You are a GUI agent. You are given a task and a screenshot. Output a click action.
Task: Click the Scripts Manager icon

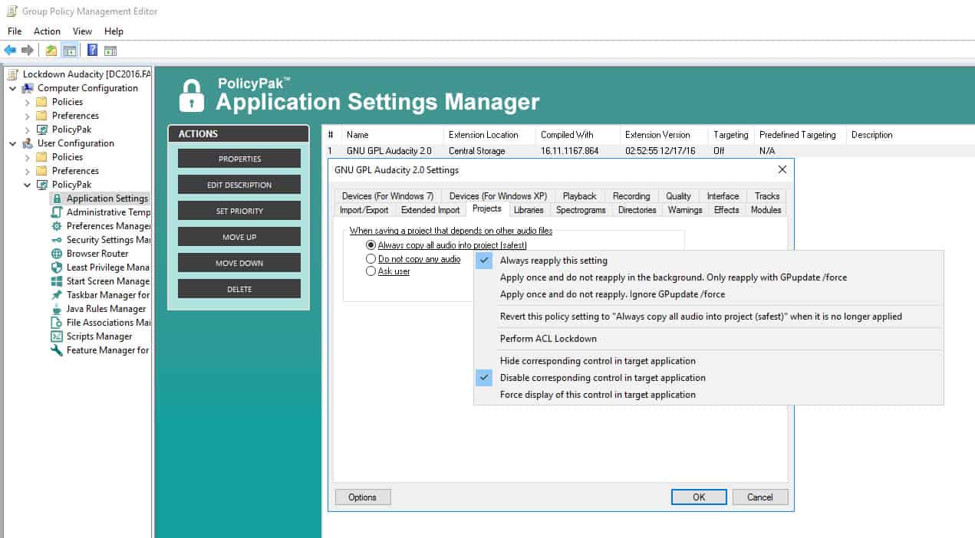(x=56, y=336)
